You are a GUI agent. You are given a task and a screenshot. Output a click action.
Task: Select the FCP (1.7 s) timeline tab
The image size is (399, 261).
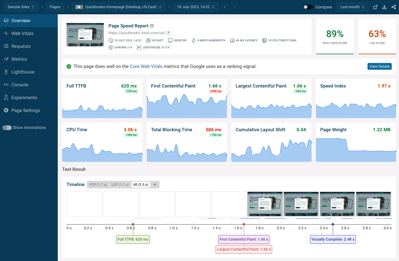coord(98,185)
